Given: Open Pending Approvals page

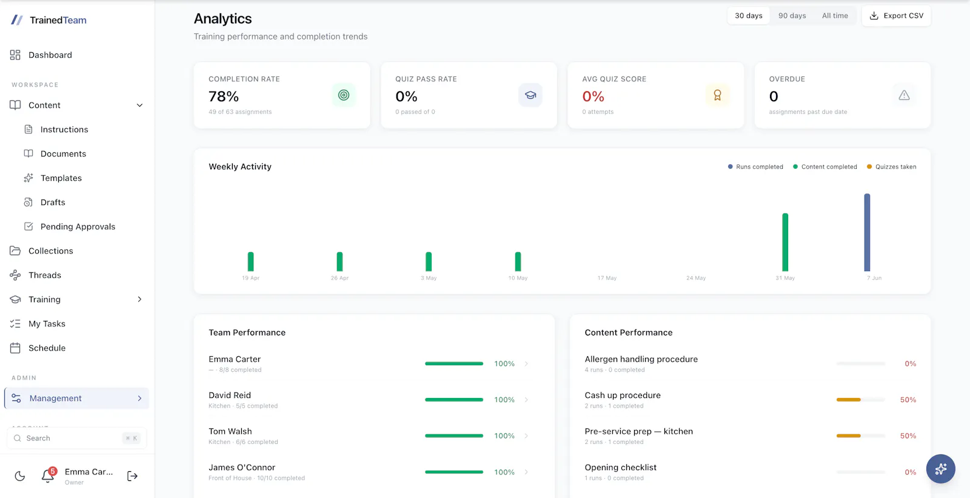Looking at the screenshot, I should click(77, 226).
